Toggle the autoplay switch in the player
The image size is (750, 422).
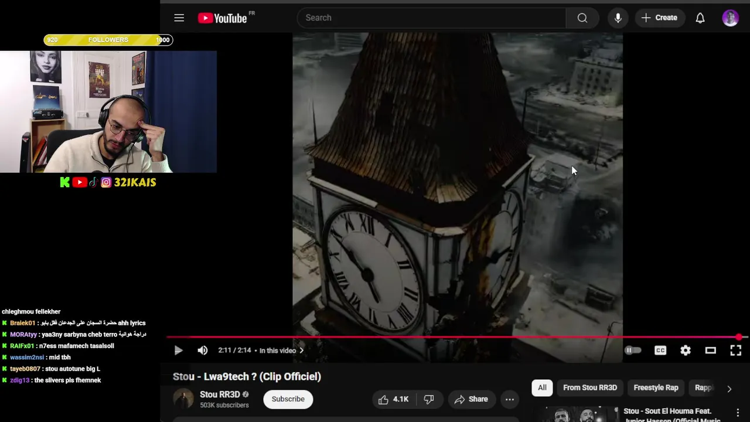pyautogui.click(x=633, y=350)
